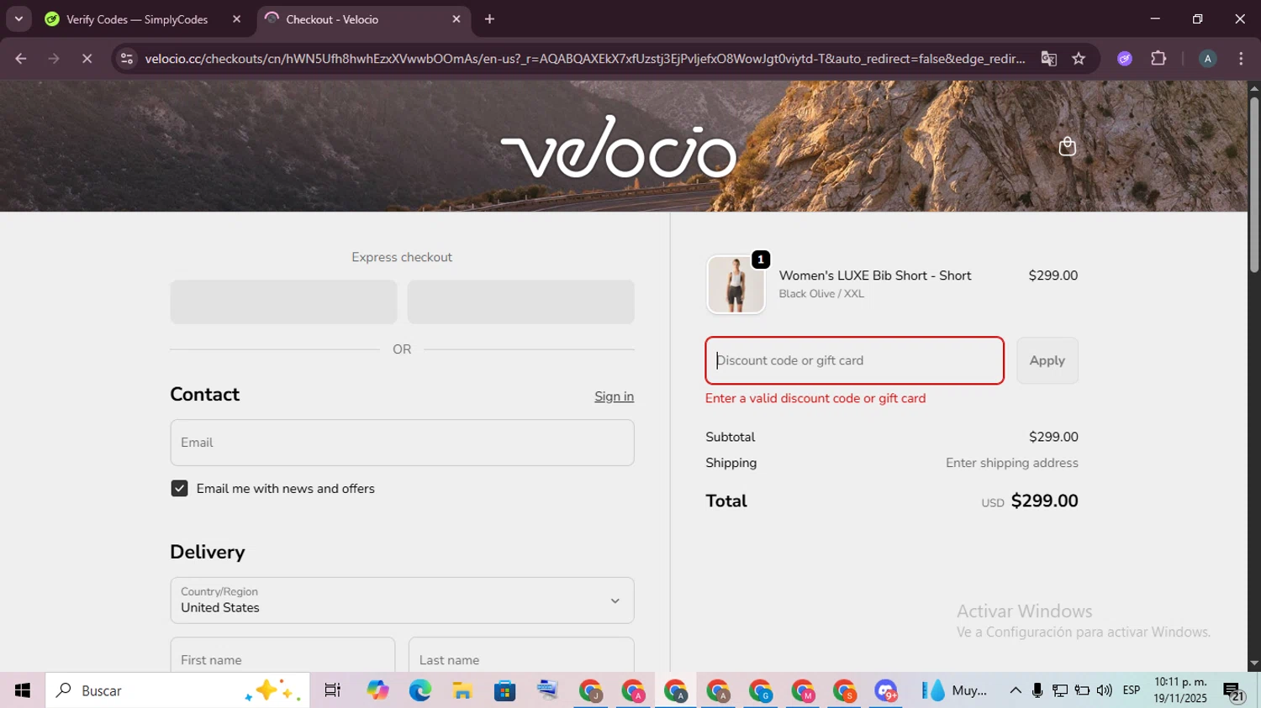Focus the Email input field
Viewport: 1261px width, 708px height.
pos(402,443)
